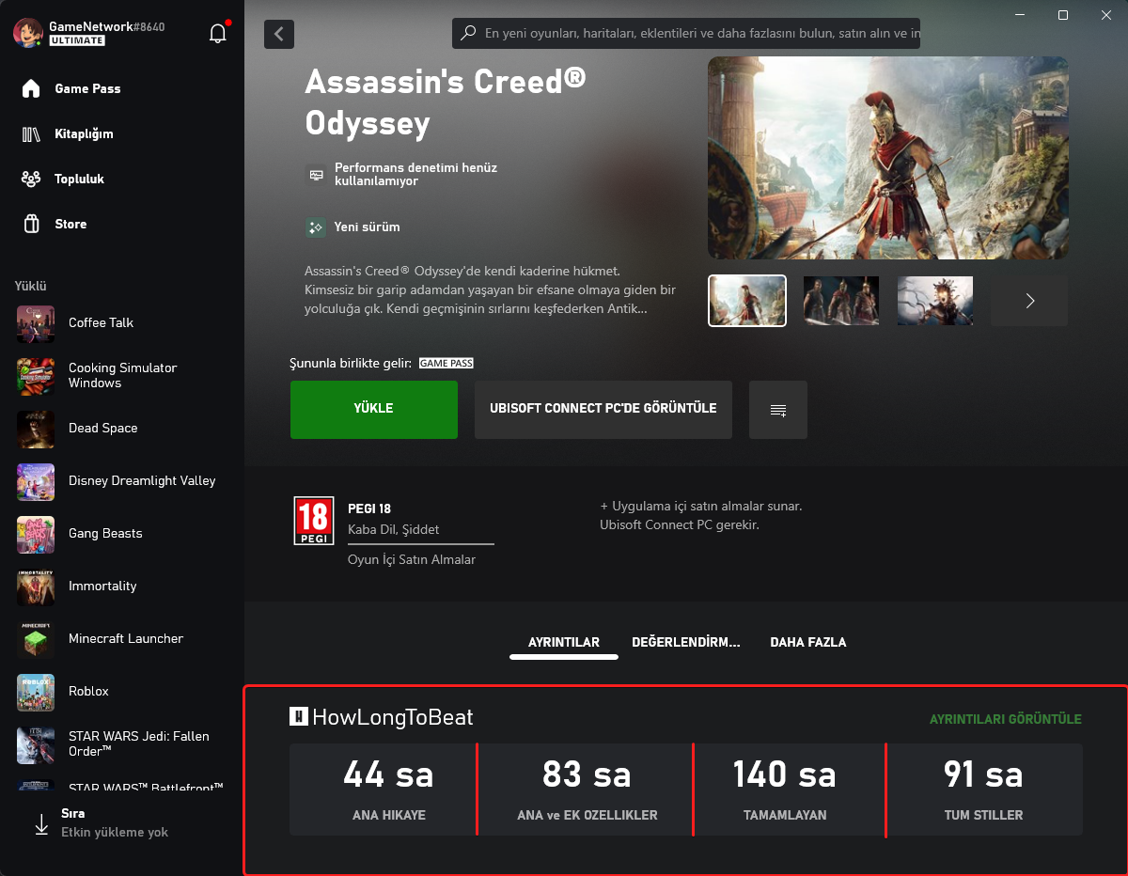Go to the Game Pass section
1128x876 pixels.
[87, 88]
